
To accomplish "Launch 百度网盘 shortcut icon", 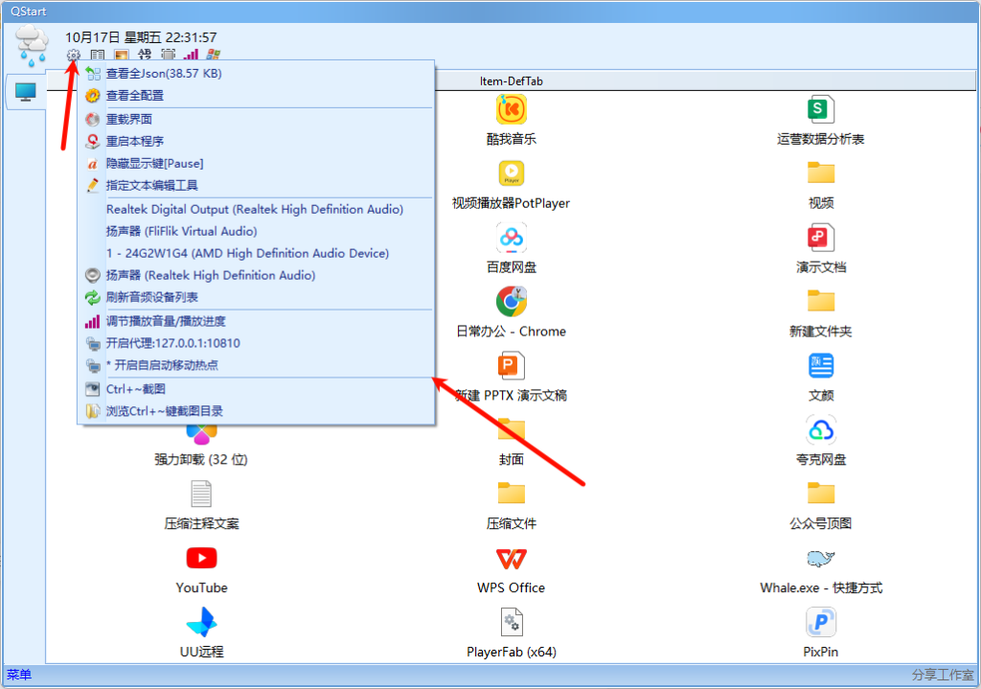I will [512, 238].
